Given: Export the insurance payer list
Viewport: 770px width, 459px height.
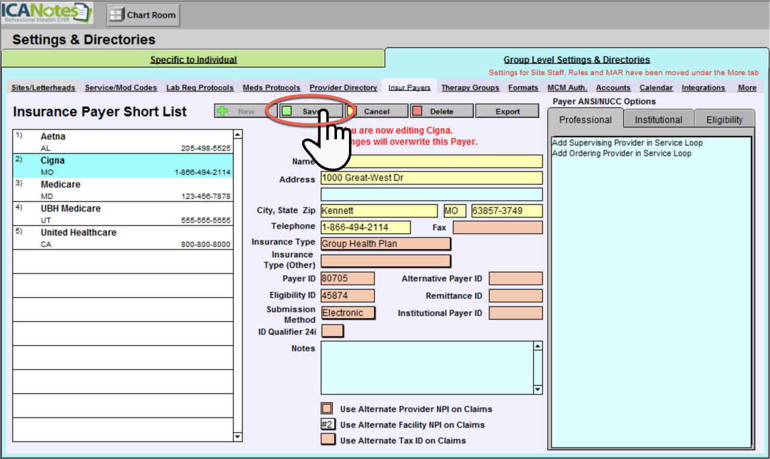Looking at the screenshot, I should point(507,111).
